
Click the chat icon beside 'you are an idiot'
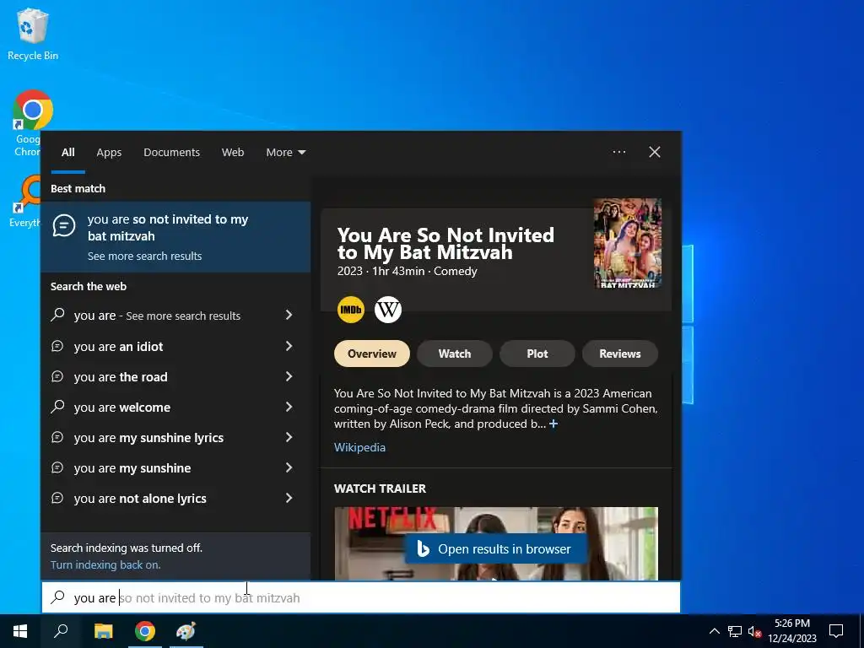(57, 346)
